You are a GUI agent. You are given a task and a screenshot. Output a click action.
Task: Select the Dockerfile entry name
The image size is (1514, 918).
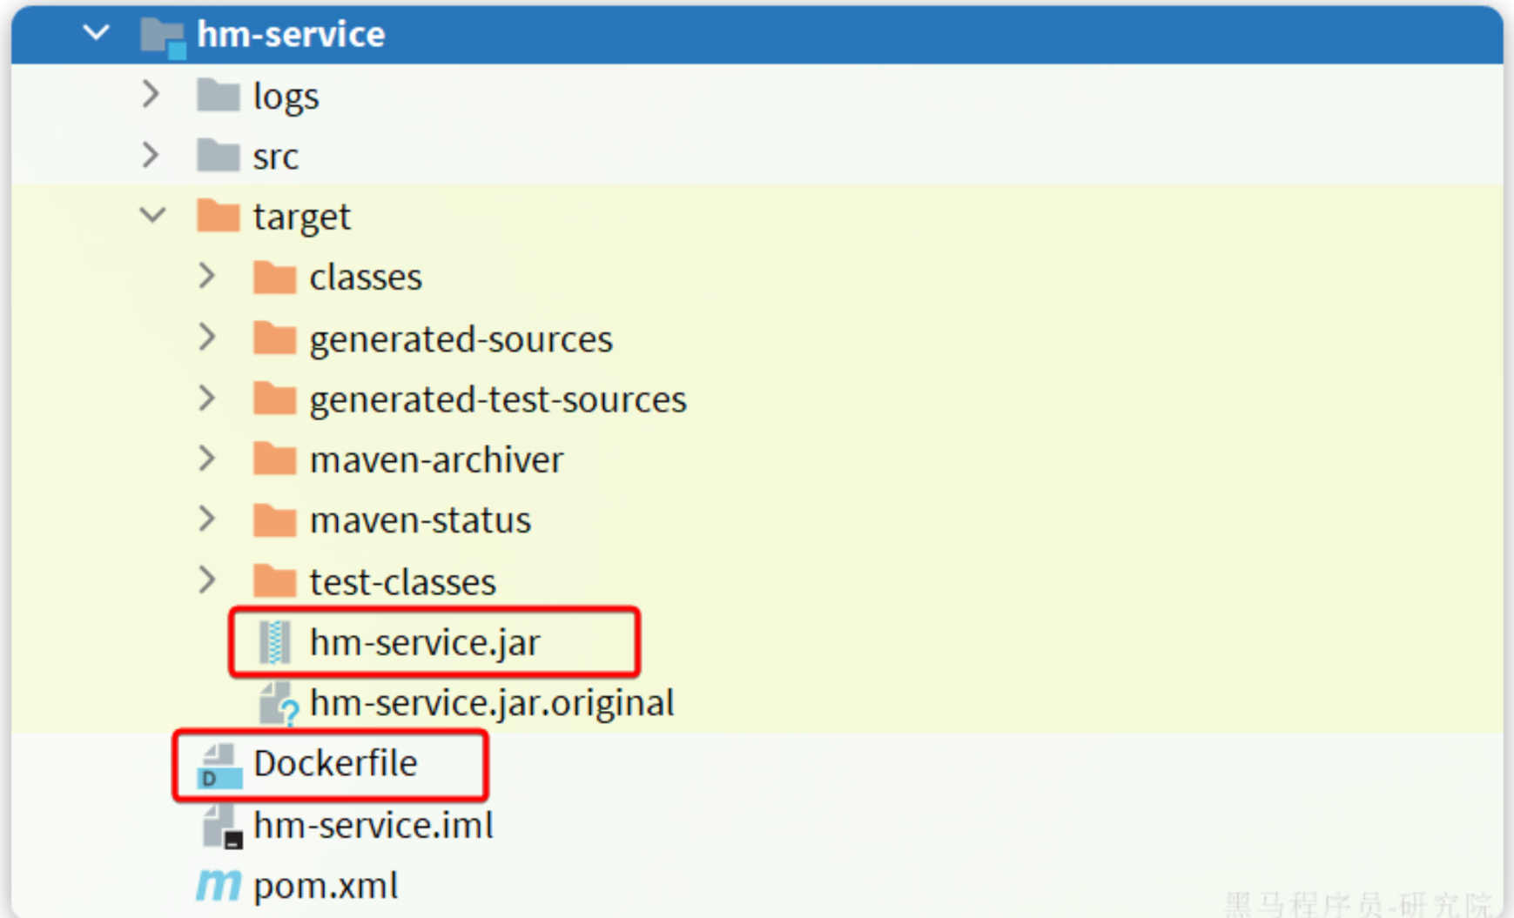coord(335,763)
